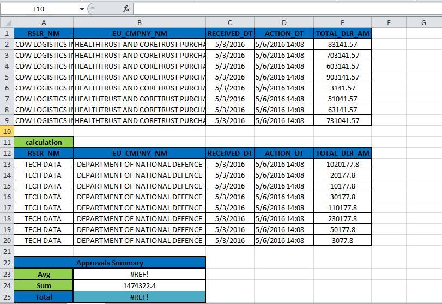442x304 pixels.
Task: Select the #REF! cell beside Total
Action: [x=140, y=297]
